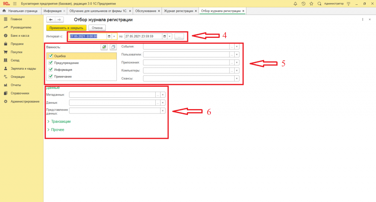Viewport: 376px width, 202px height.
Task: Open the Приложения selection list
Action: [232, 62]
